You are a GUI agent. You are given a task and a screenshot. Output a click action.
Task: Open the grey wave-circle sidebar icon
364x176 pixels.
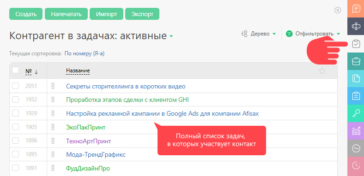tap(356, 148)
